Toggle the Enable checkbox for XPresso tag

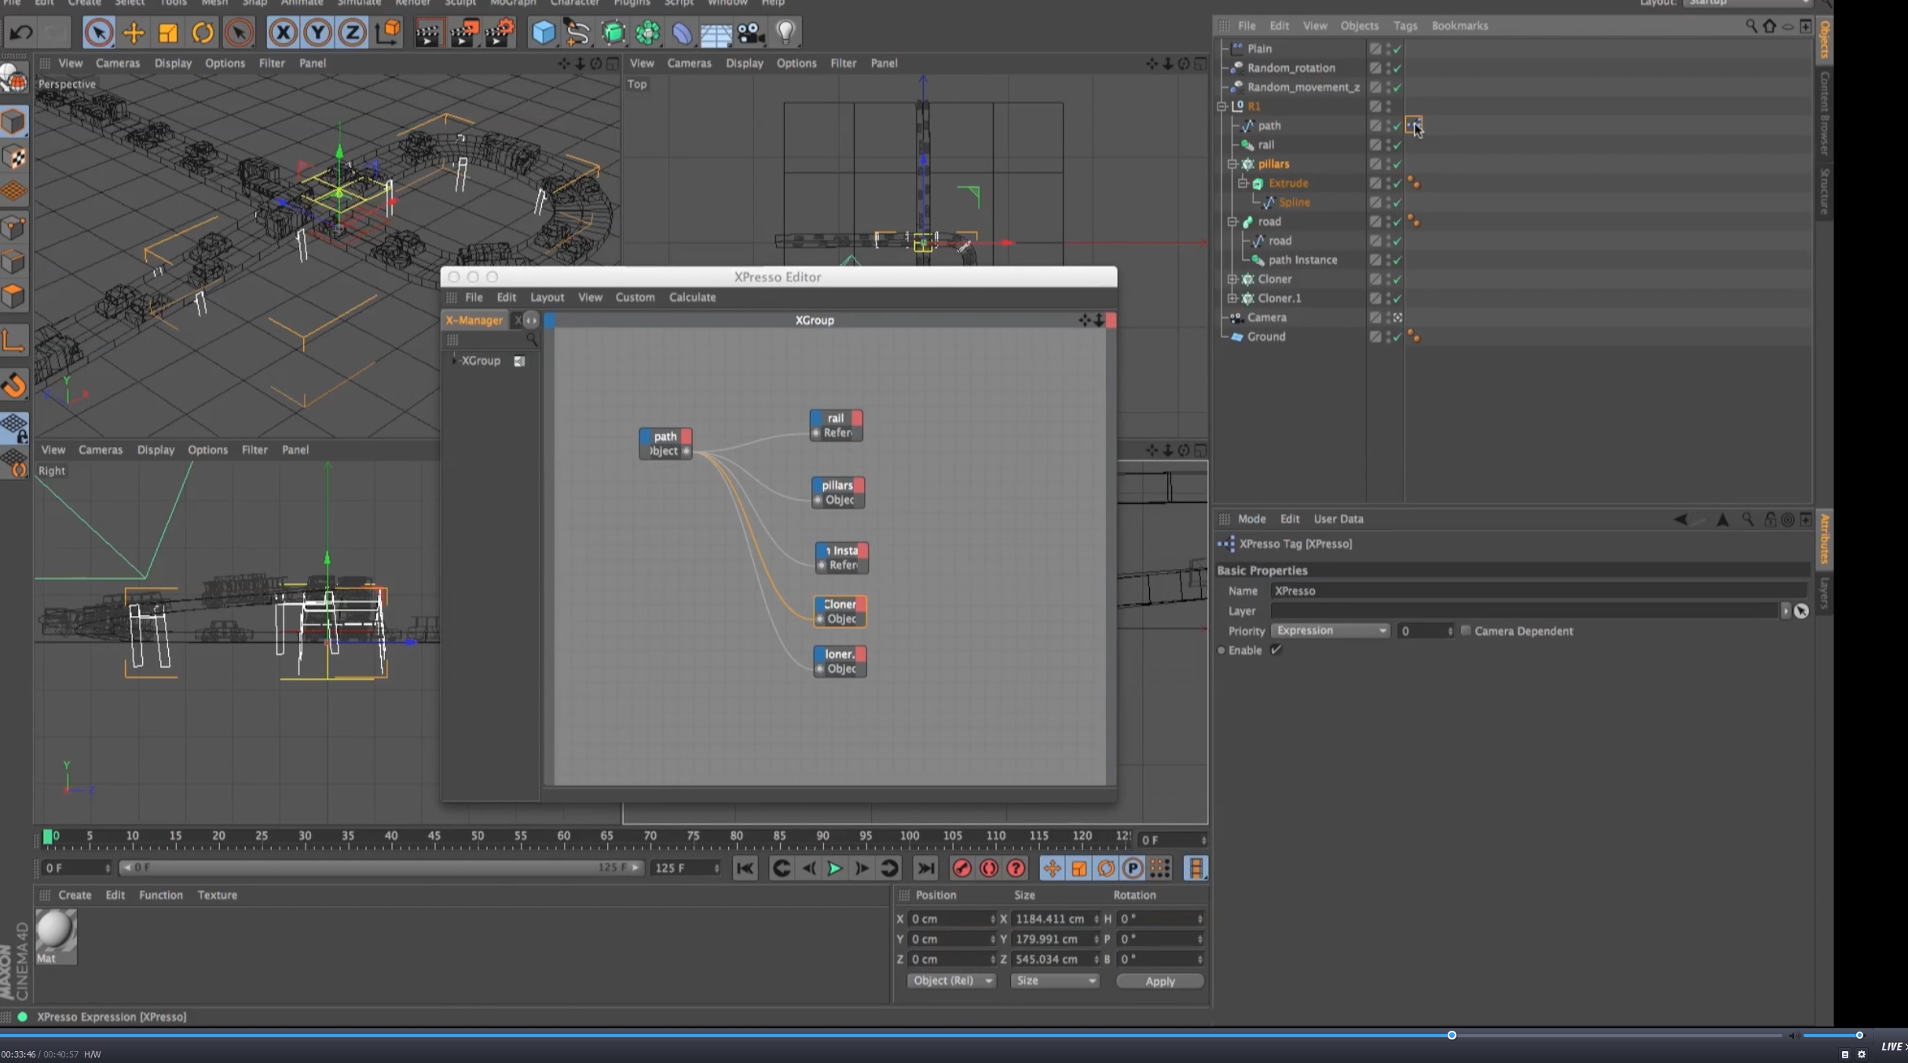point(1276,650)
